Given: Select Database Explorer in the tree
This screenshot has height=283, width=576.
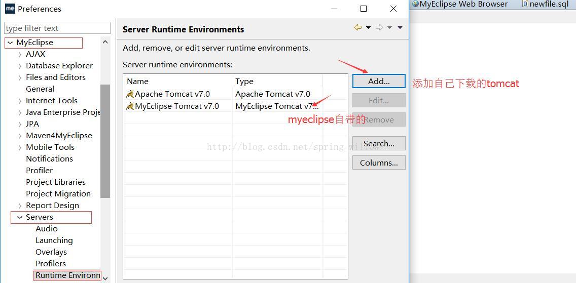Looking at the screenshot, I should click(x=59, y=66).
